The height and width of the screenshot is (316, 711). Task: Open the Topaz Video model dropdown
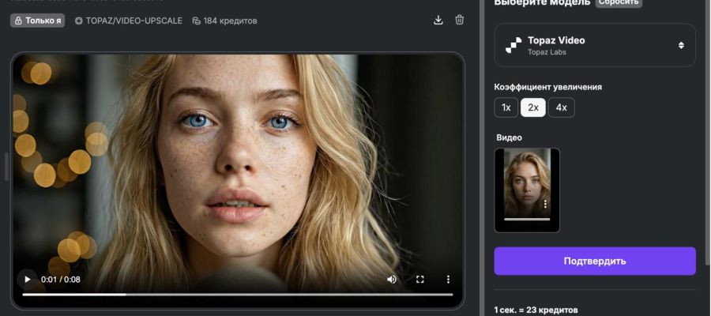(x=595, y=45)
